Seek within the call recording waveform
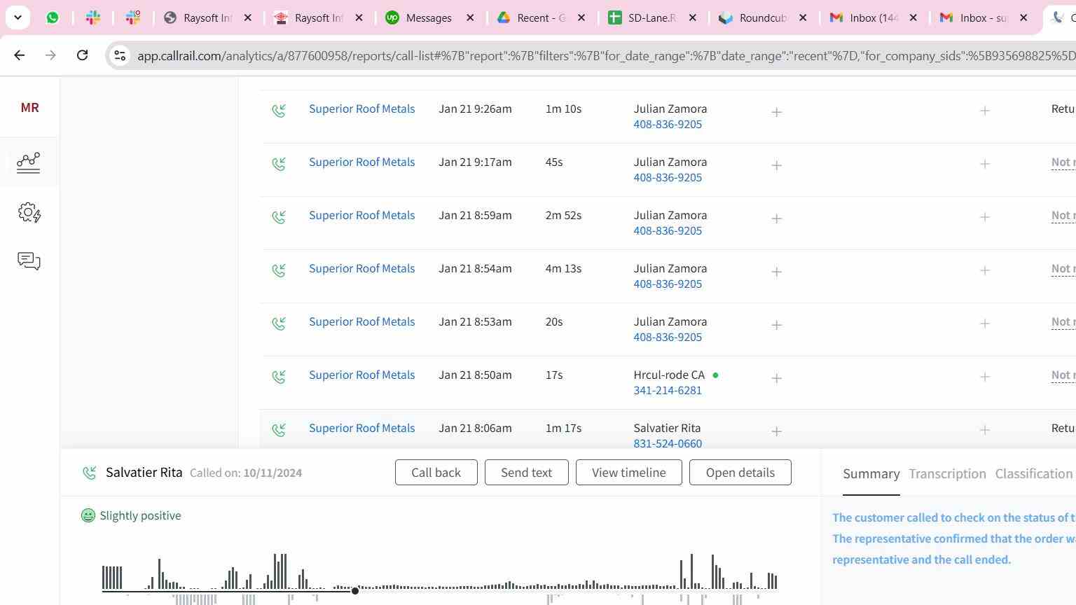This screenshot has width=1076, height=605. click(440, 578)
